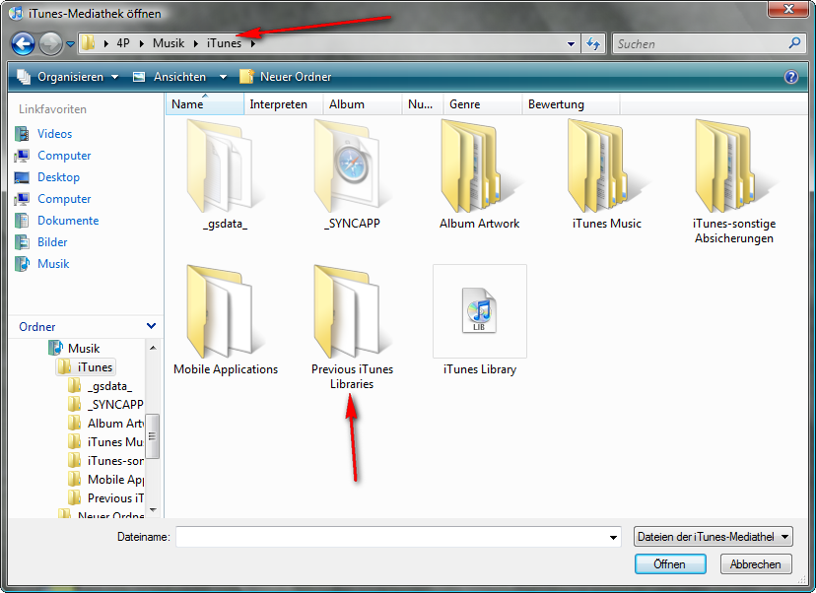The width and height of the screenshot is (816, 593).
Task: Navigate to 4P in the breadcrumb
Action: pyautogui.click(x=123, y=43)
